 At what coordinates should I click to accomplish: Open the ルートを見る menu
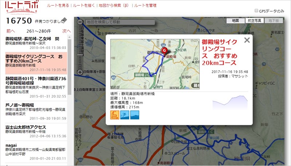pos(58,5)
